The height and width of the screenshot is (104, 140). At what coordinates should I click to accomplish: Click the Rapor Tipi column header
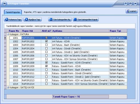tap(118, 31)
